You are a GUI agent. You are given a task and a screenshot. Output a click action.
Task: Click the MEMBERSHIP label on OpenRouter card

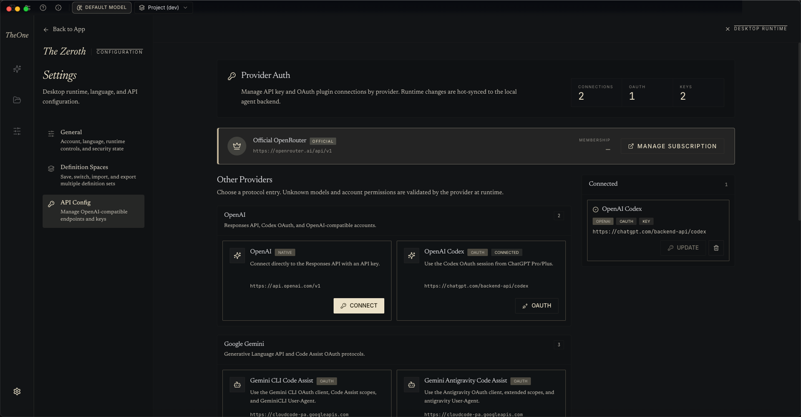click(594, 140)
